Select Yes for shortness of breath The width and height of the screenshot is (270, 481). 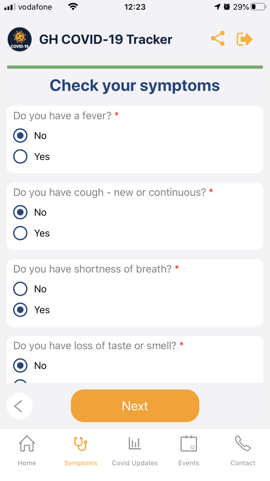pyautogui.click(x=20, y=310)
